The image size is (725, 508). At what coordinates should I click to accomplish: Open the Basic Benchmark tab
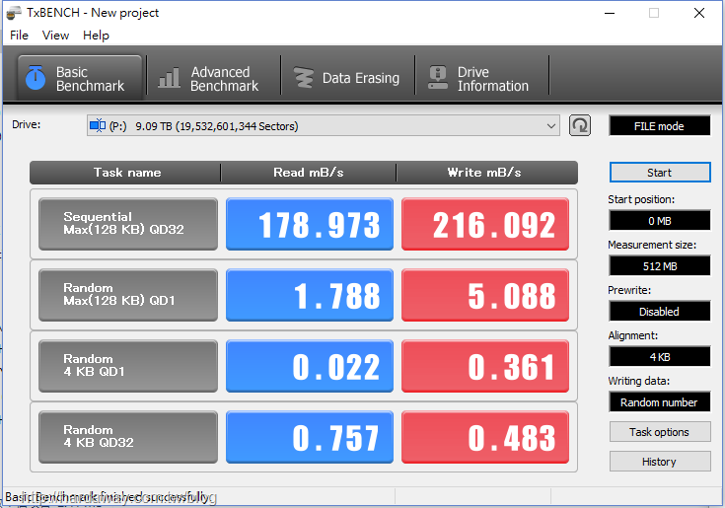(80, 78)
